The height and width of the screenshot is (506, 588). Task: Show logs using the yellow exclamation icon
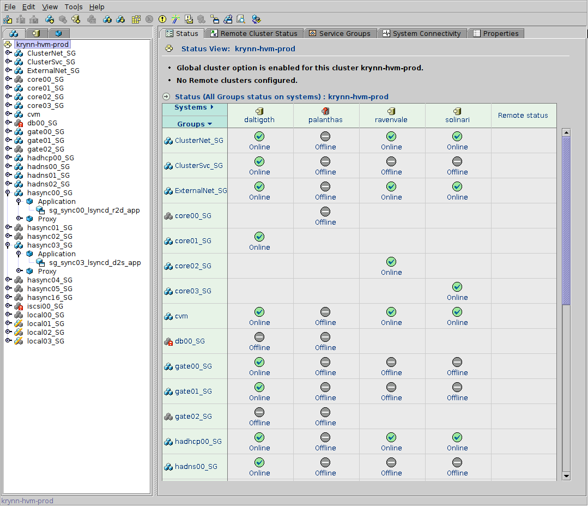pyautogui.click(x=162, y=19)
